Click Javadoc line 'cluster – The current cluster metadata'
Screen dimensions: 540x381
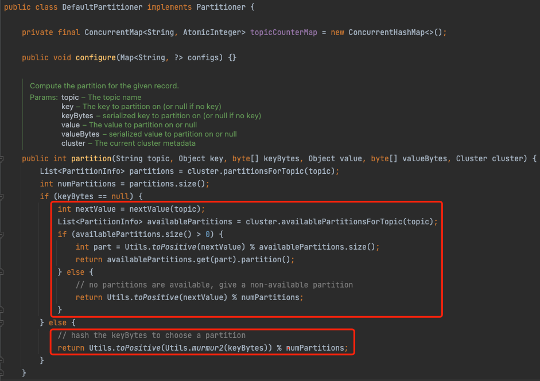[129, 143]
